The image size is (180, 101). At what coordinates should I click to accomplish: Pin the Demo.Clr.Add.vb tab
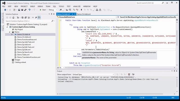(72, 14)
